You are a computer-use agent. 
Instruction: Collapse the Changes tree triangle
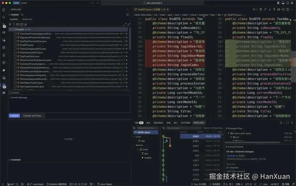(x=10, y=29)
